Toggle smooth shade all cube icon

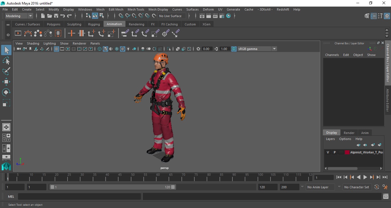[105, 49]
